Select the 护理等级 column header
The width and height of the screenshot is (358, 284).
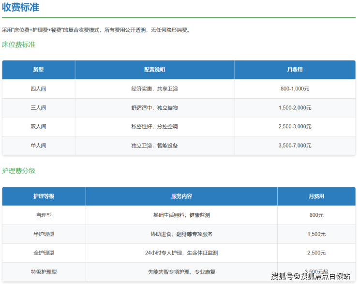pyautogui.click(x=44, y=196)
